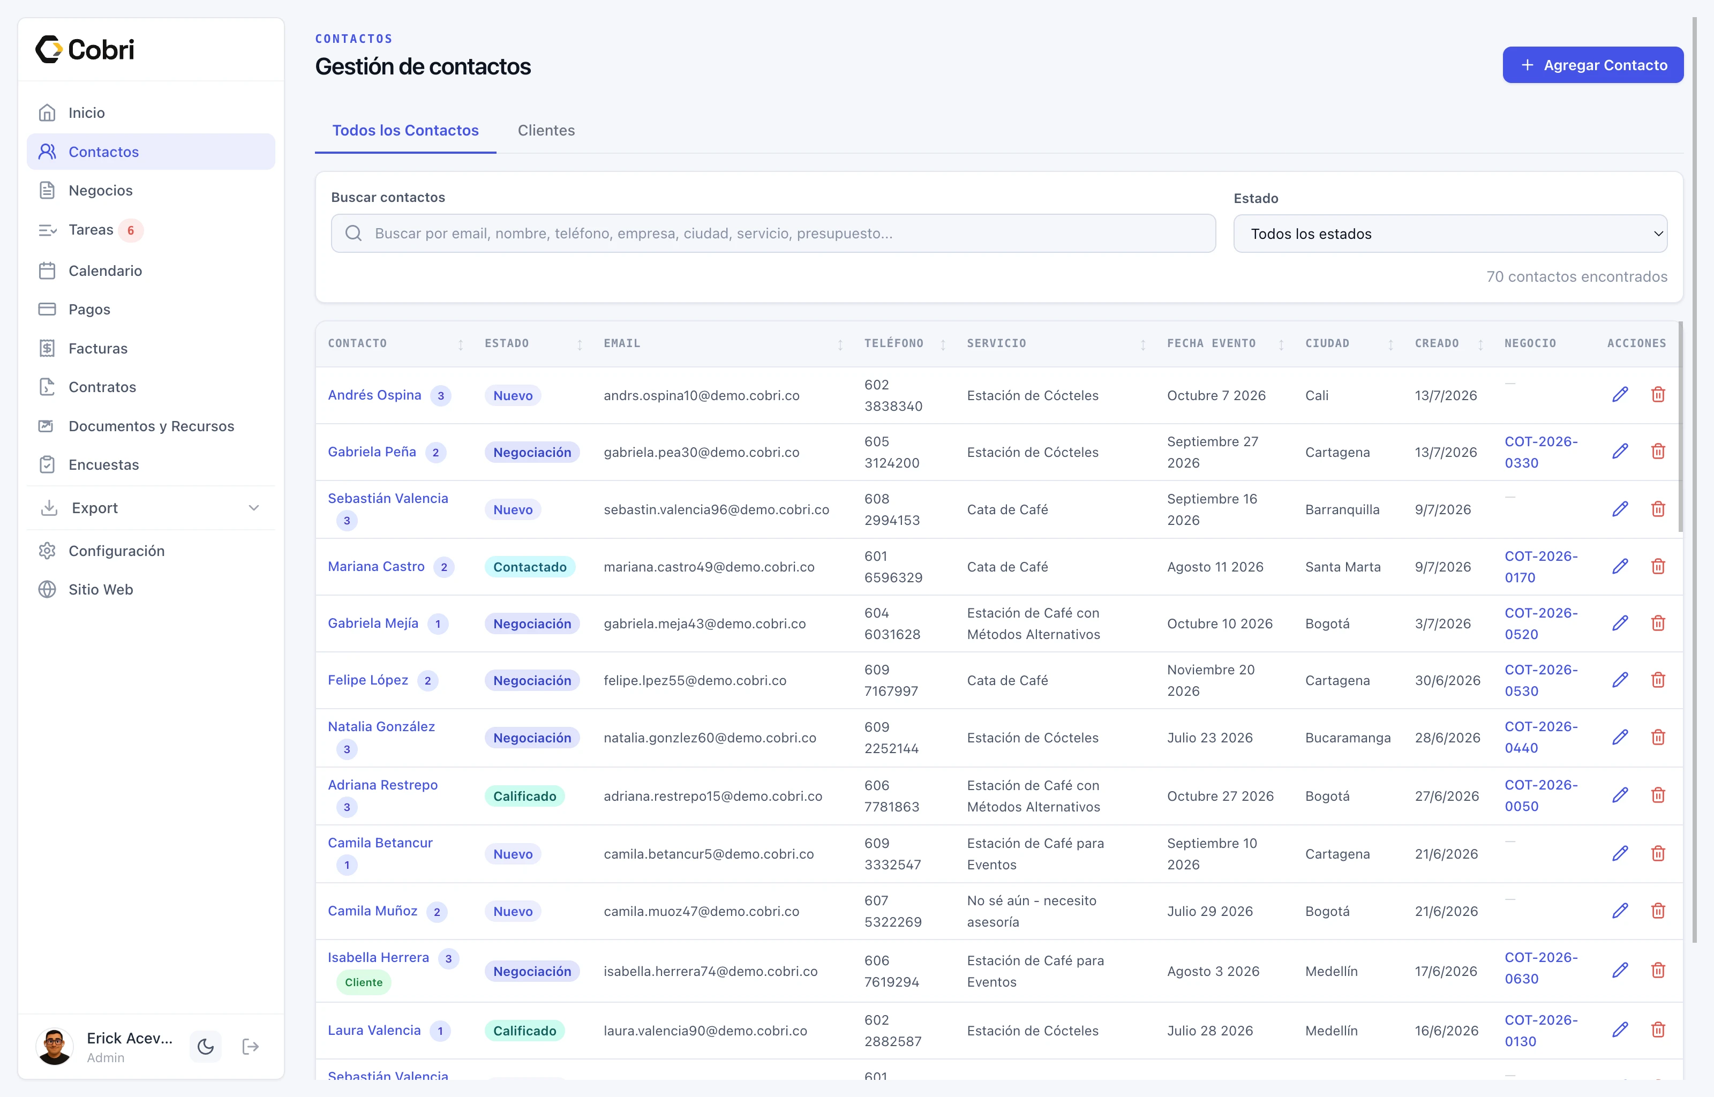The width and height of the screenshot is (1714, 1097).
Task: Open Andrés Ospina contact link
Action: pos(374,395)
